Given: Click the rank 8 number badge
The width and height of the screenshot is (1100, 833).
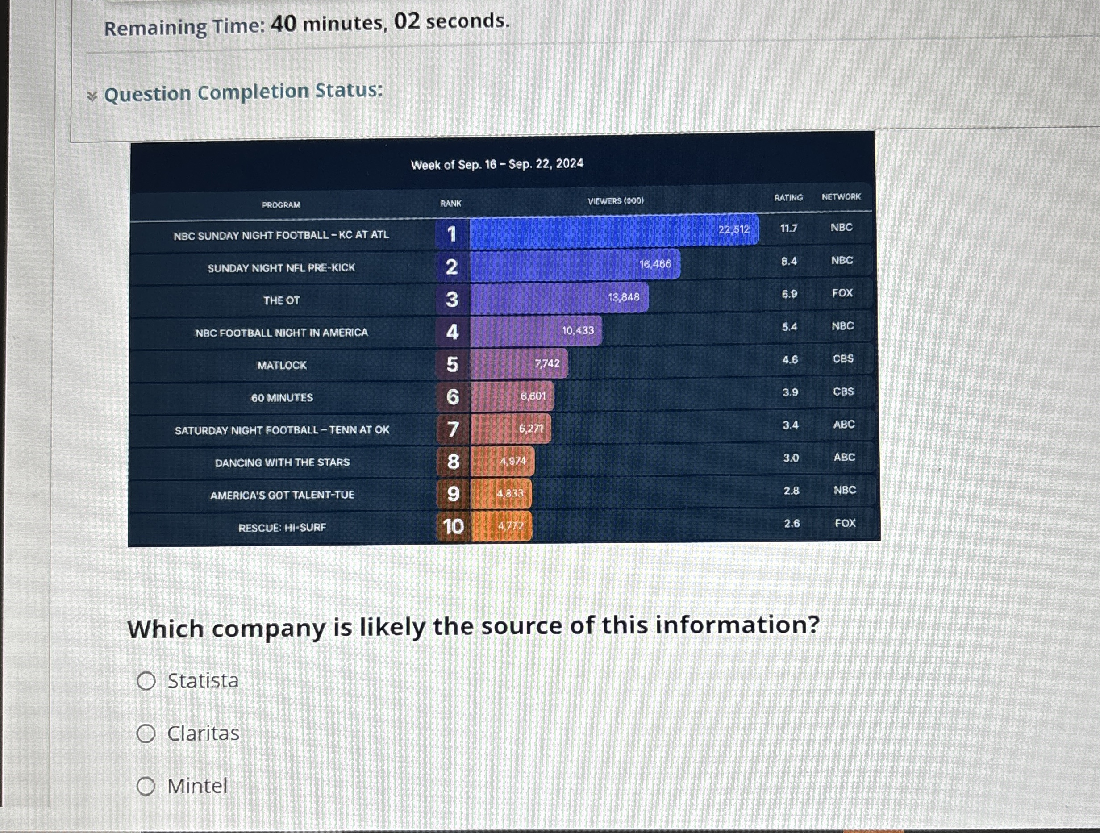Looking at the screenshot, I should pyautogui.click(x=453, y=462).
